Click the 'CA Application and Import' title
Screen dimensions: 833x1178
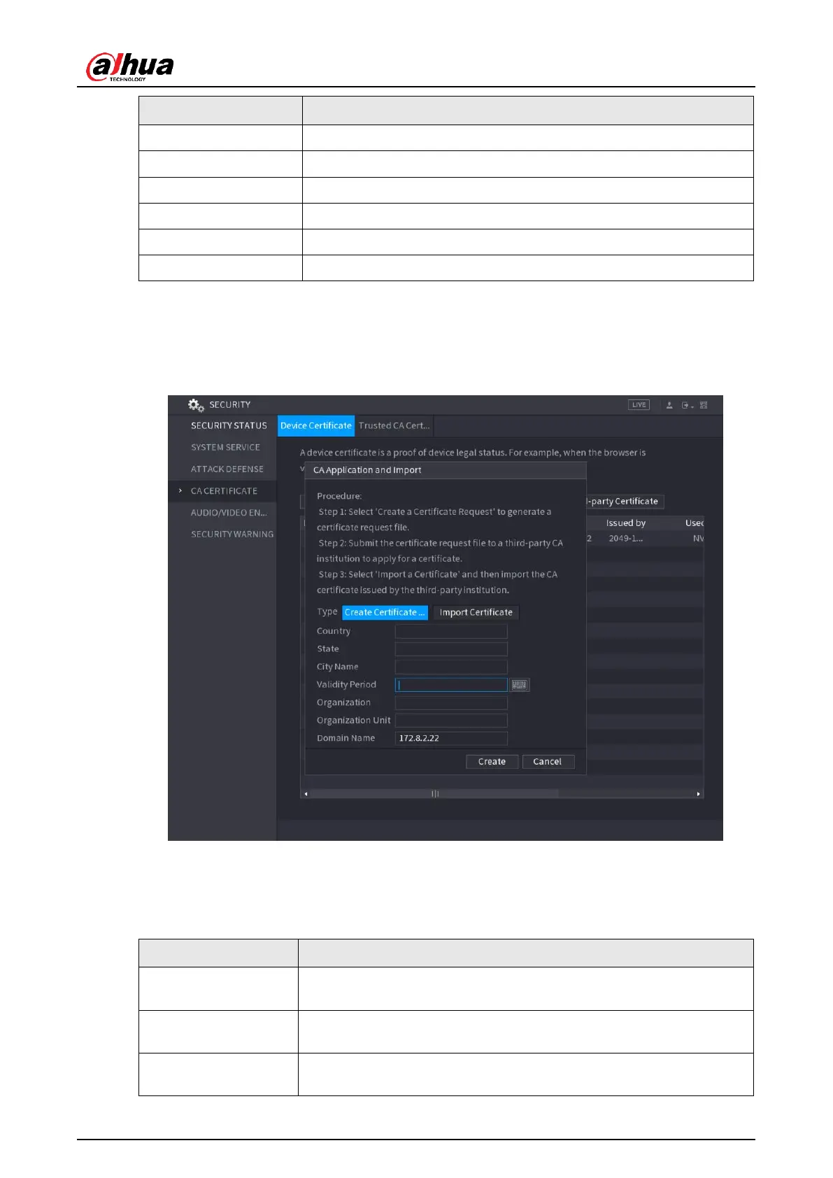coord(367,470)
